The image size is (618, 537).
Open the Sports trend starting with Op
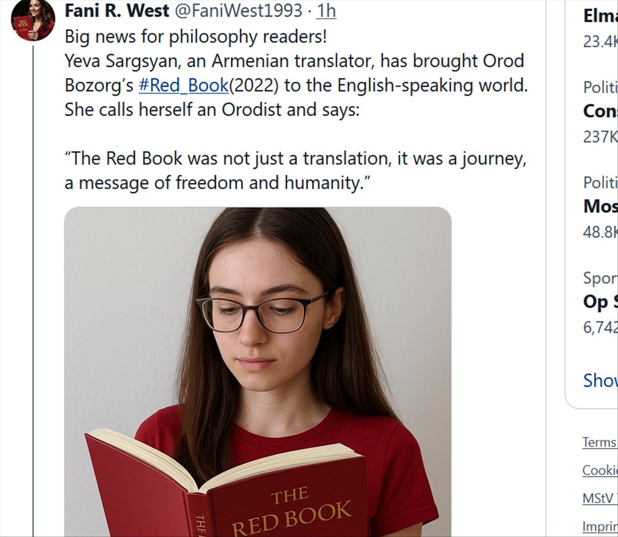[x=600, y=302]
